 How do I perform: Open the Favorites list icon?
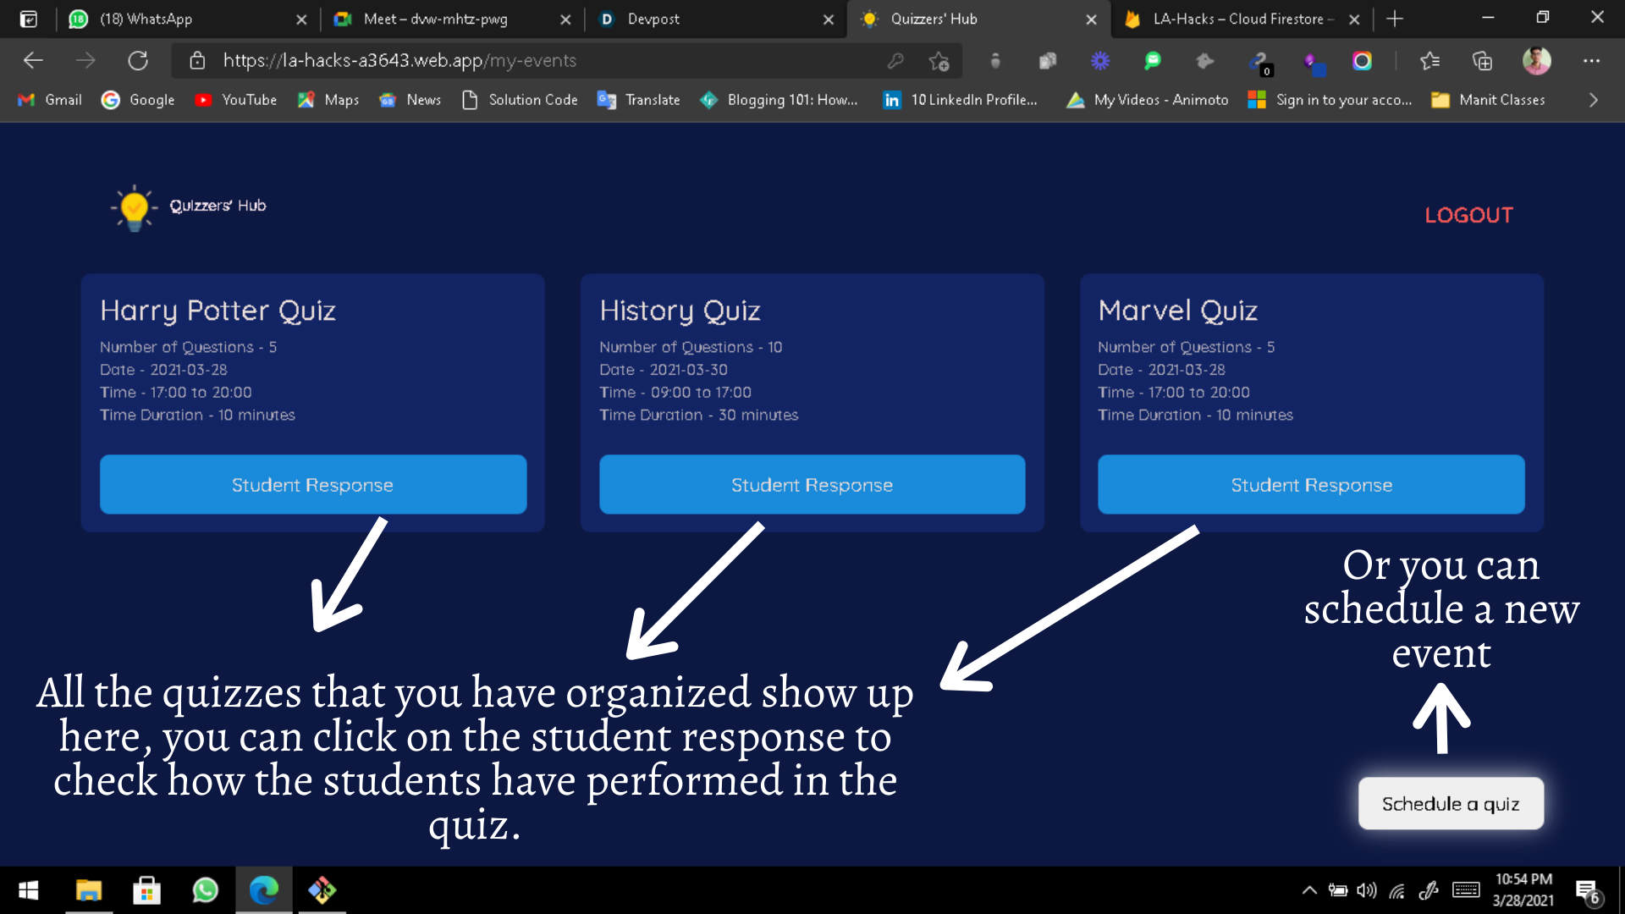1429,61
